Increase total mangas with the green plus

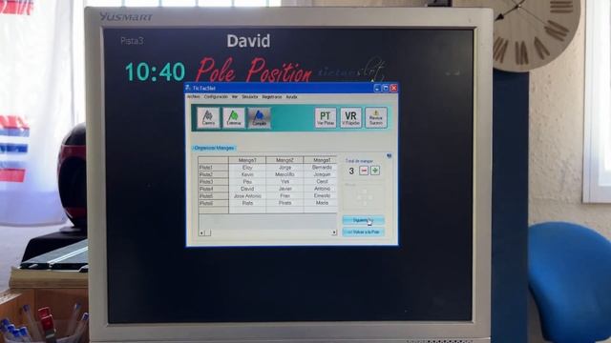(375, 171)
